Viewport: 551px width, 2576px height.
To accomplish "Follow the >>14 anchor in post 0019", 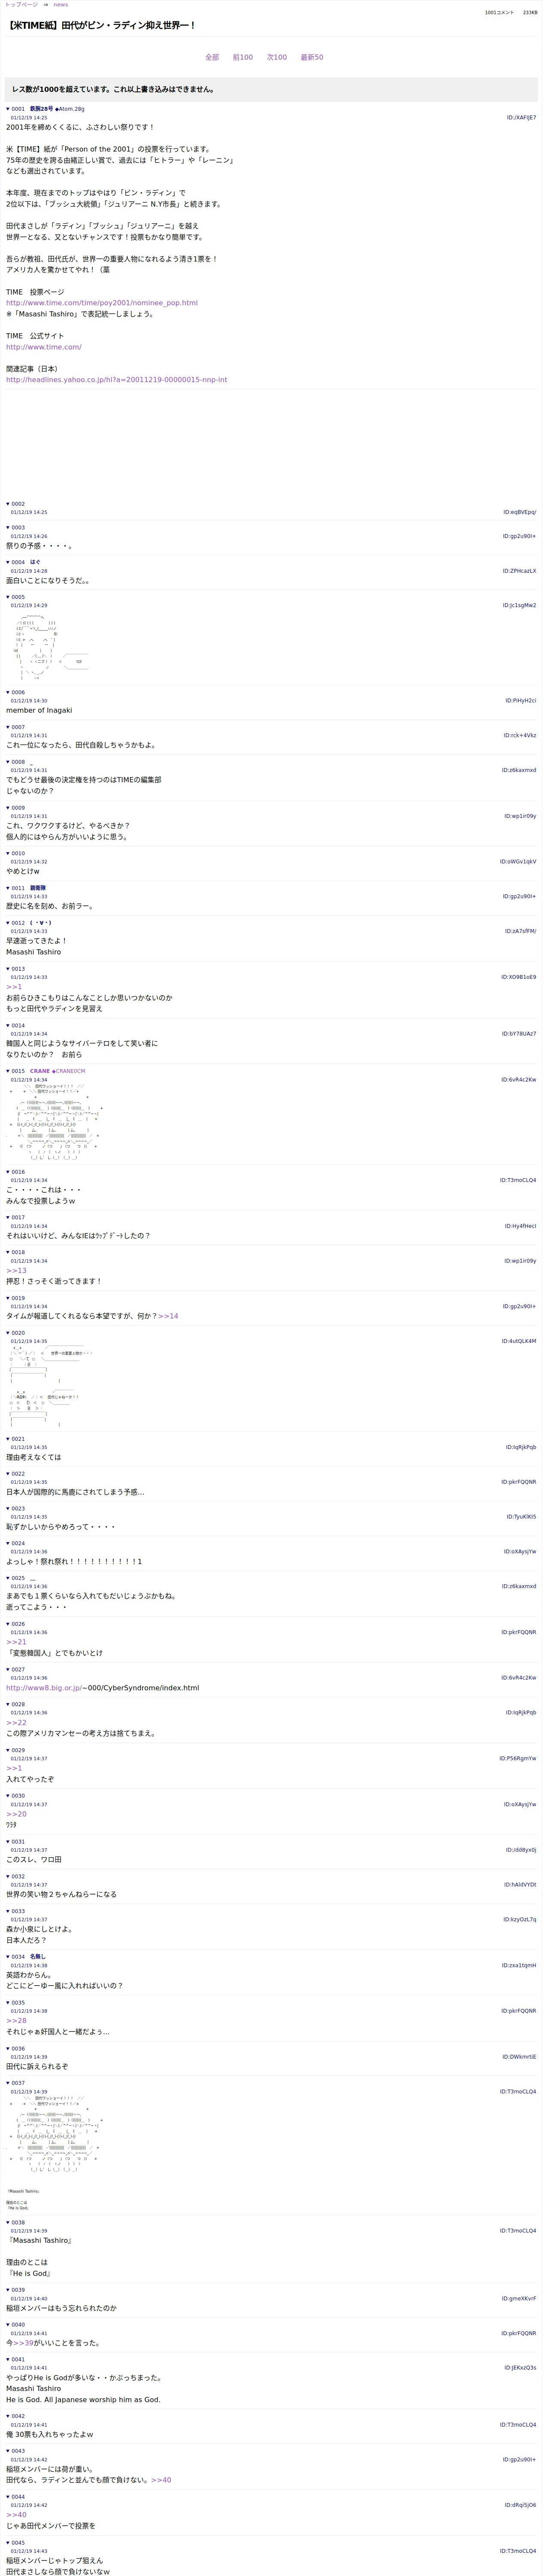I will click(168, 1316).
